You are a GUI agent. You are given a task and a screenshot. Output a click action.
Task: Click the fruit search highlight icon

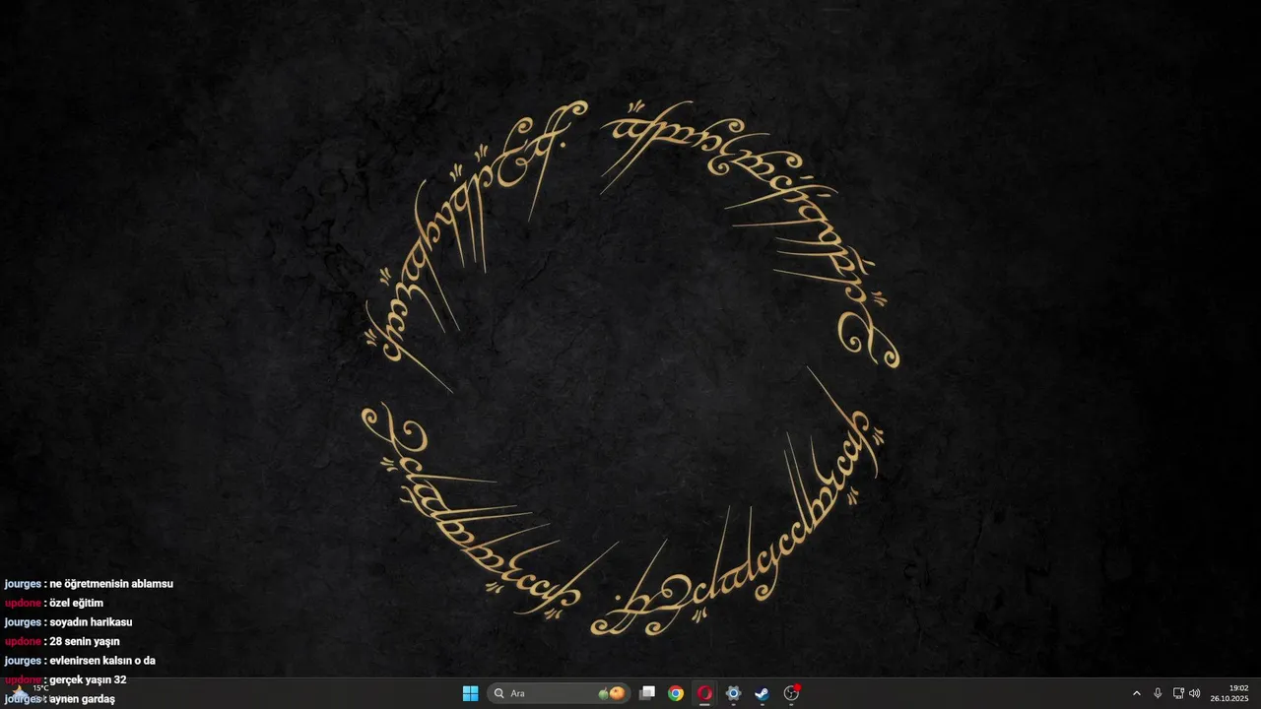click(x=612, y=693)
